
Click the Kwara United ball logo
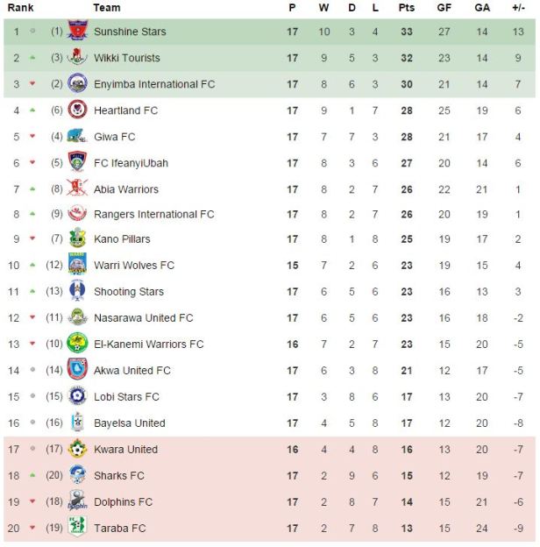click(78, 450)
